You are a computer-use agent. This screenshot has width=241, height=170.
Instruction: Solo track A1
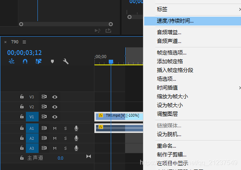65,128
